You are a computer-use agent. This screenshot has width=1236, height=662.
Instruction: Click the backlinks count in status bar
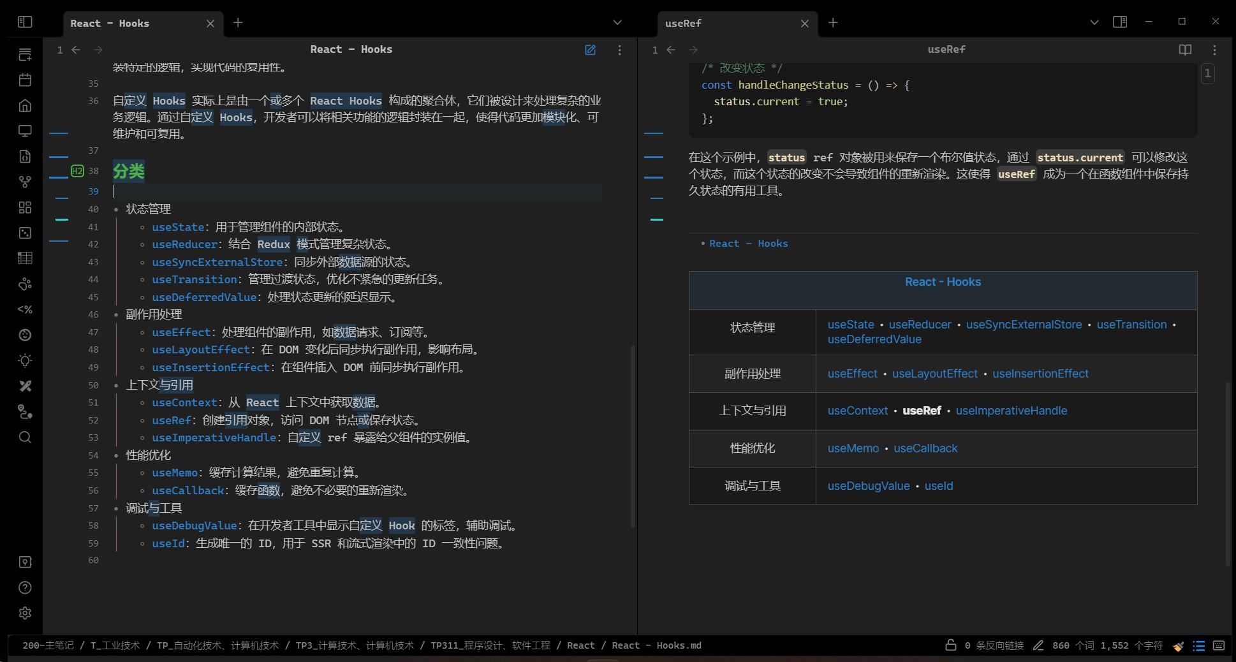coord(994,645)
